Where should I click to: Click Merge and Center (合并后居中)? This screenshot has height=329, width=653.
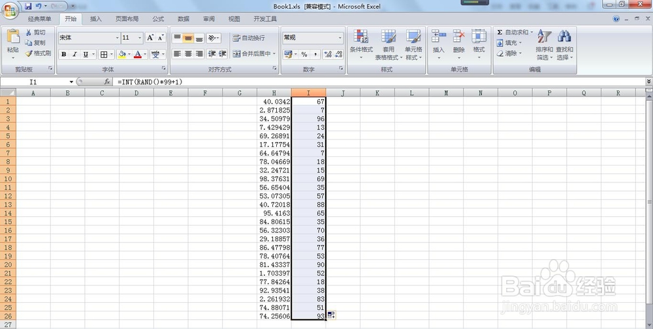click(251, 53)
